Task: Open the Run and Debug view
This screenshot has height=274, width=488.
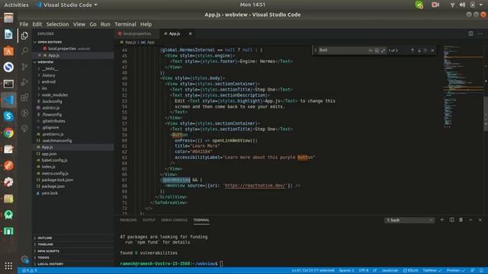Action: pyautogui.click(x=24, y=82)
